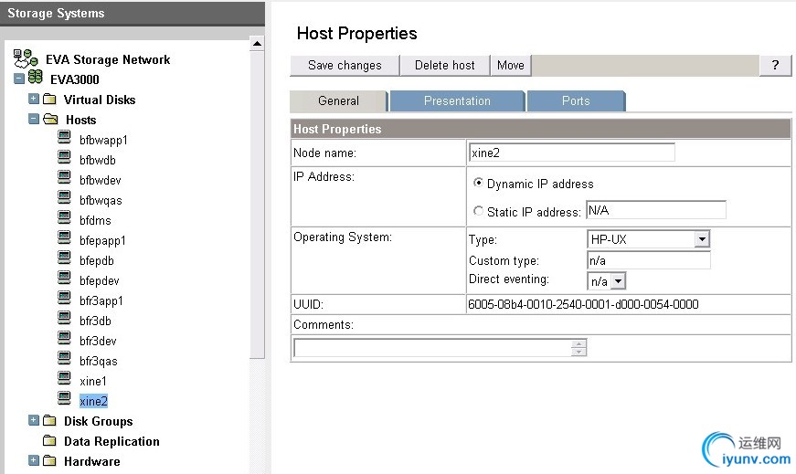Select the bfbwqas host label
Image resolution: width=796 pixels, height=474 pixels.
pyautogui.click(x=101, y=200)
